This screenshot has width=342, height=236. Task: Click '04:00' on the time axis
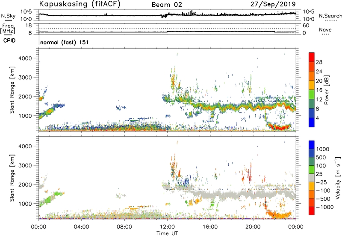click(x=81, y=227)
